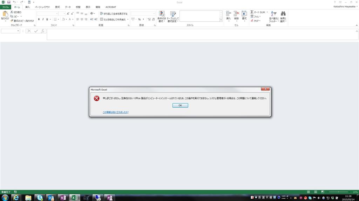Click the increase font size icon
Screen dimensions: 359x201
coord(68,14)
